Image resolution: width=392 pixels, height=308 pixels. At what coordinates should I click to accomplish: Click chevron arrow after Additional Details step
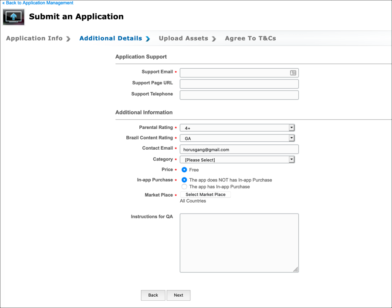[x=148, y=39]
